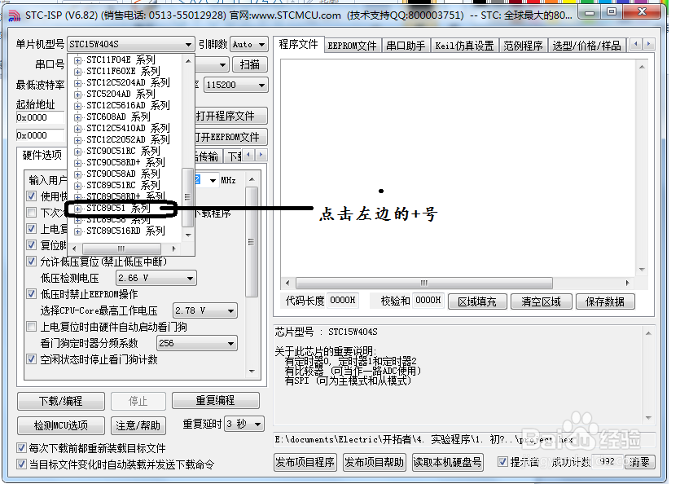Expand the STC12C5616AD 系列 plus icon
This screenshot has width=680, height=484.
pyautogui.click(x=77, y=106)
